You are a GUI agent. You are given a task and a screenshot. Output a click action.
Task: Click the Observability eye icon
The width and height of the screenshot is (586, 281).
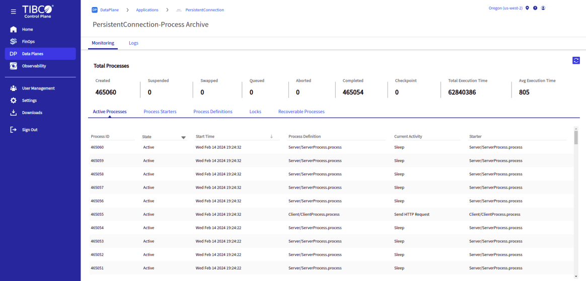click(x=14, y=66)
